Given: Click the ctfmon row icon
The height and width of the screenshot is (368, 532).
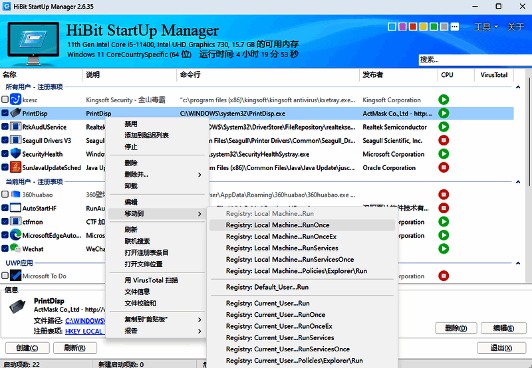Looking at the screenshot, I should (15, 222).
